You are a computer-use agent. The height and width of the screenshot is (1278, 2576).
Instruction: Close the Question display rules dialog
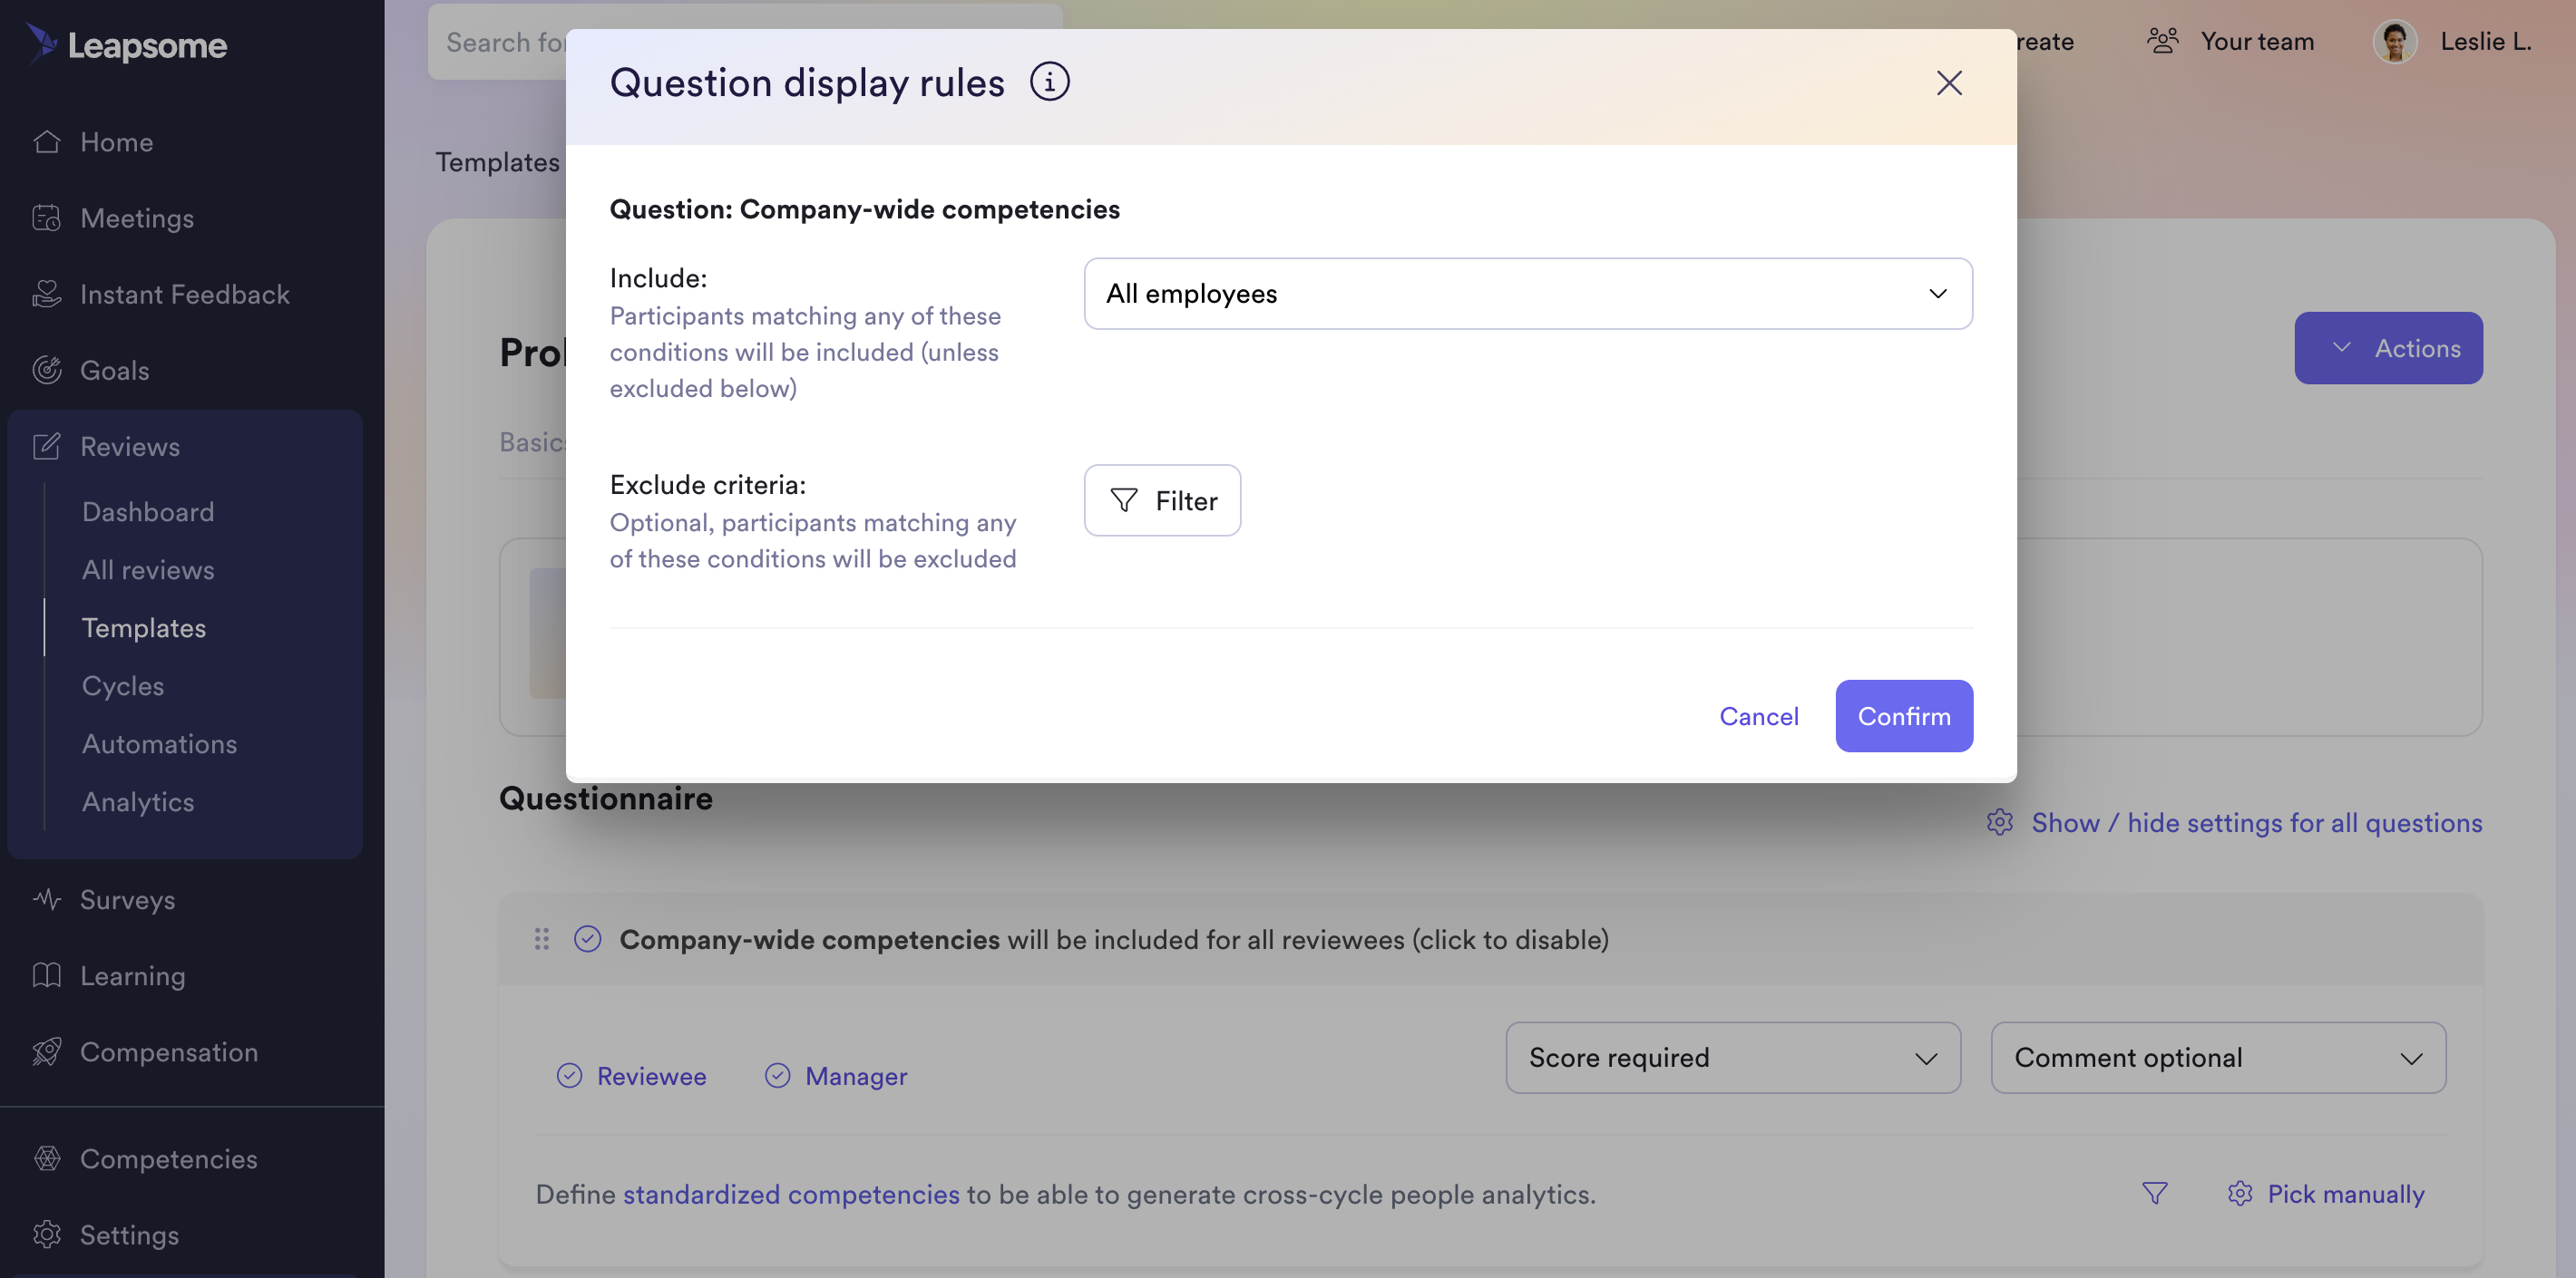pos(1949,83)
